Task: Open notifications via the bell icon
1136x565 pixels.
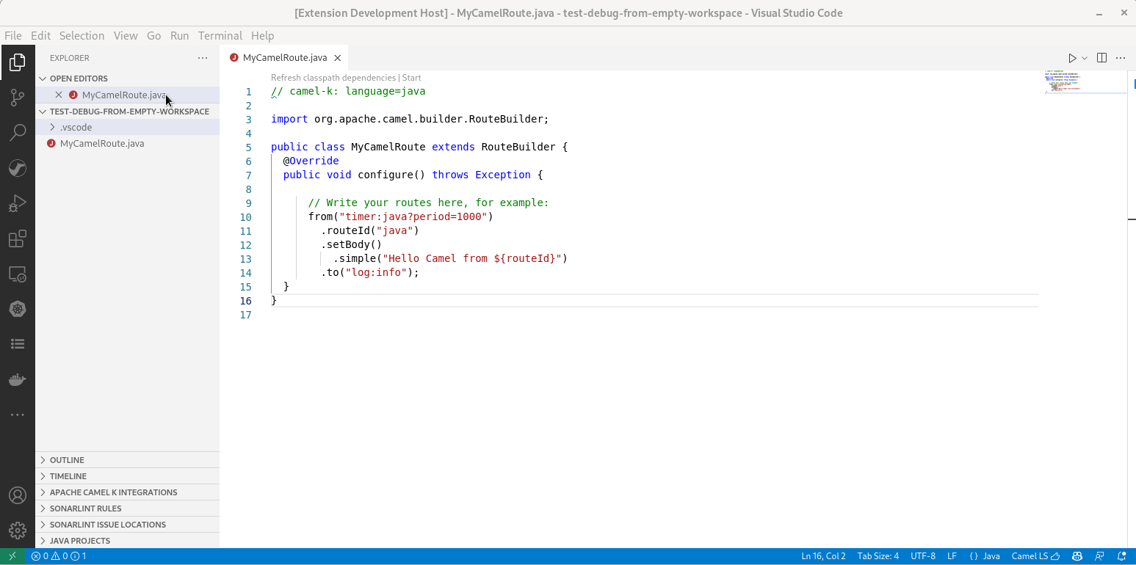Action: pos(1121,556)
